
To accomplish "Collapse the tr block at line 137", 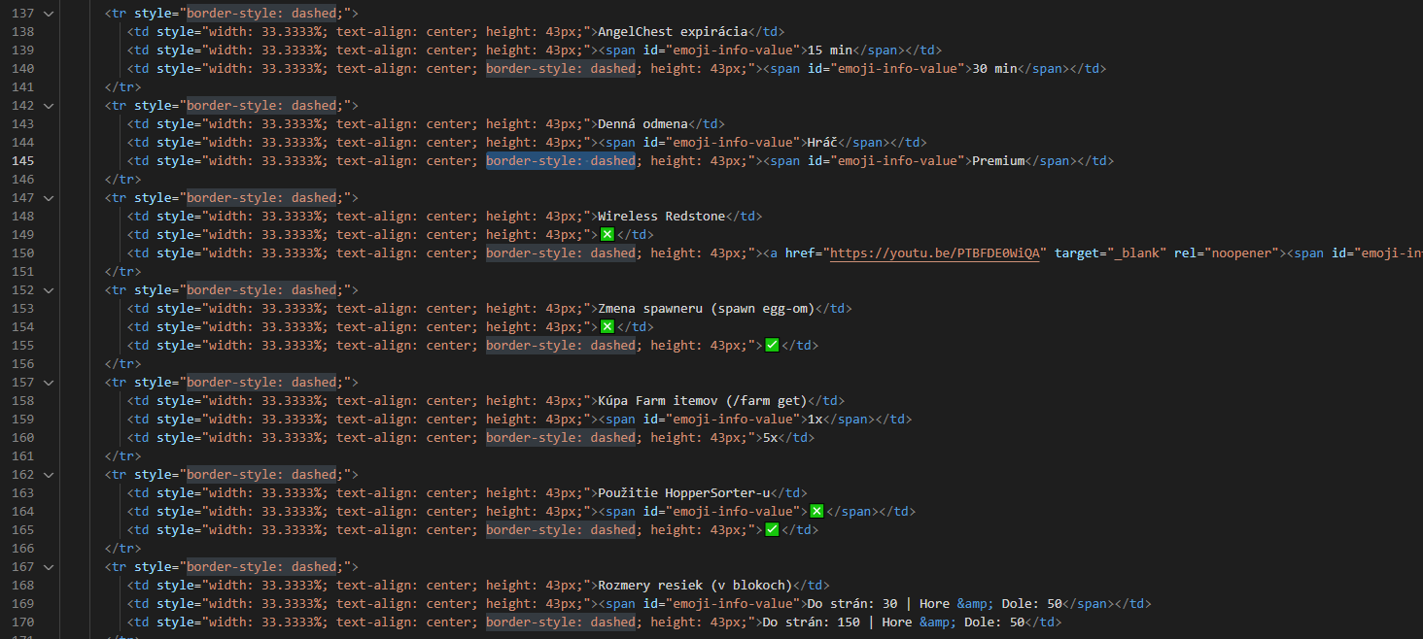I will click(x=49, y=14).
